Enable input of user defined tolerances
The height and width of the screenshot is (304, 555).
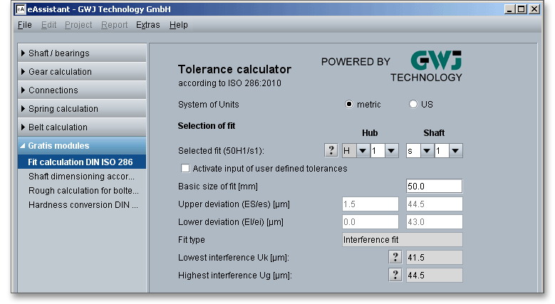click(186, 169)
